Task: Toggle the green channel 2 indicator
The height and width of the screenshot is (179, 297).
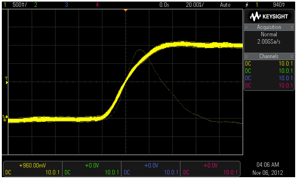Action: point(36,5)
